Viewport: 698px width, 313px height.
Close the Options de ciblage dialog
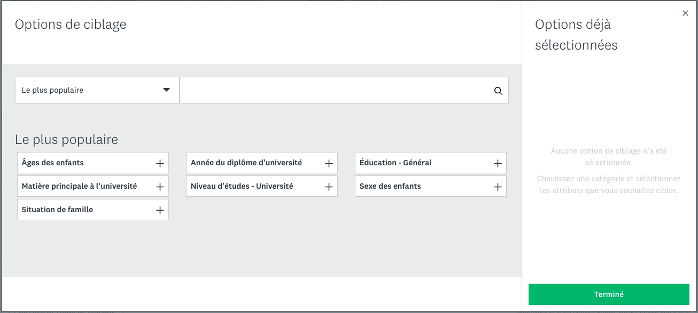point(685,13)
